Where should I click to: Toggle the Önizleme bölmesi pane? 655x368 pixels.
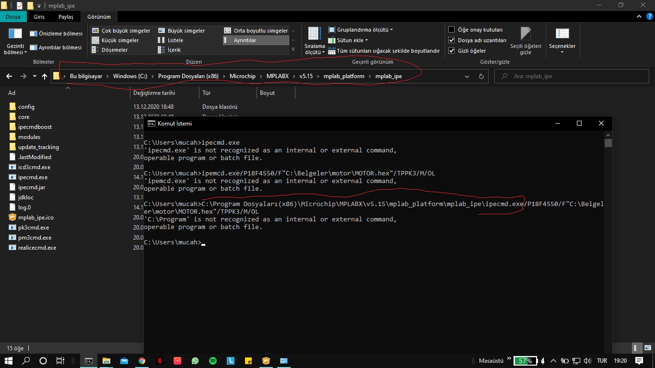[x=56, y=34]
